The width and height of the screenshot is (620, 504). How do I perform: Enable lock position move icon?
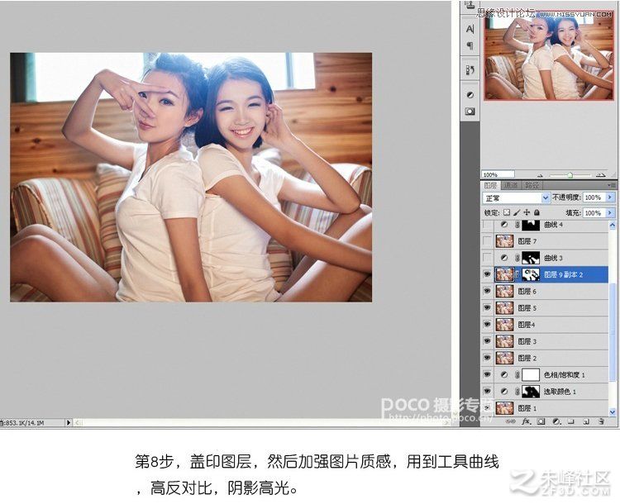[x=527, y=212]
